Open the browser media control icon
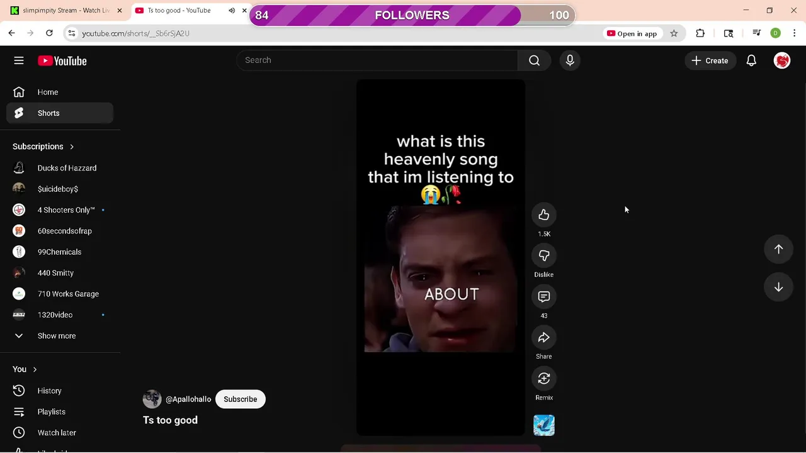806x453 pixels. 757,33
